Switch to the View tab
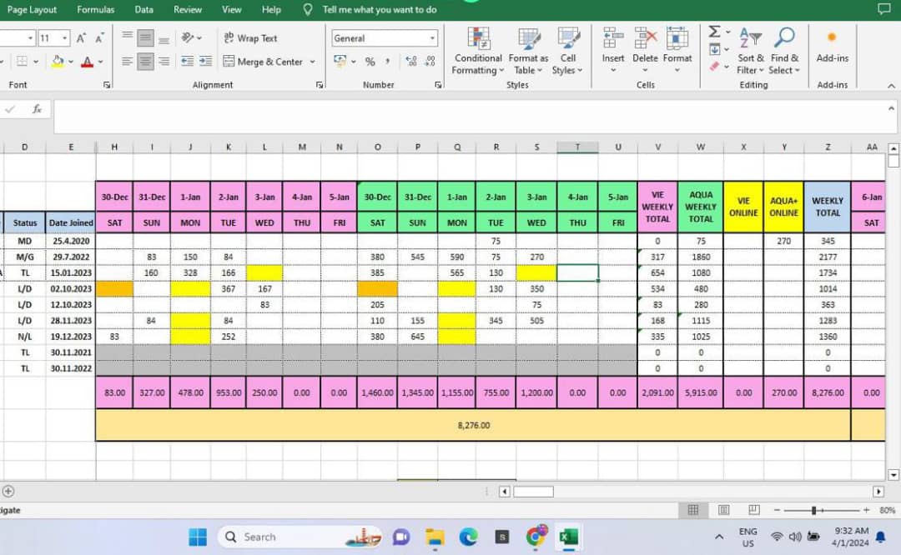901x555 pixels. click(x=232, y=10)
